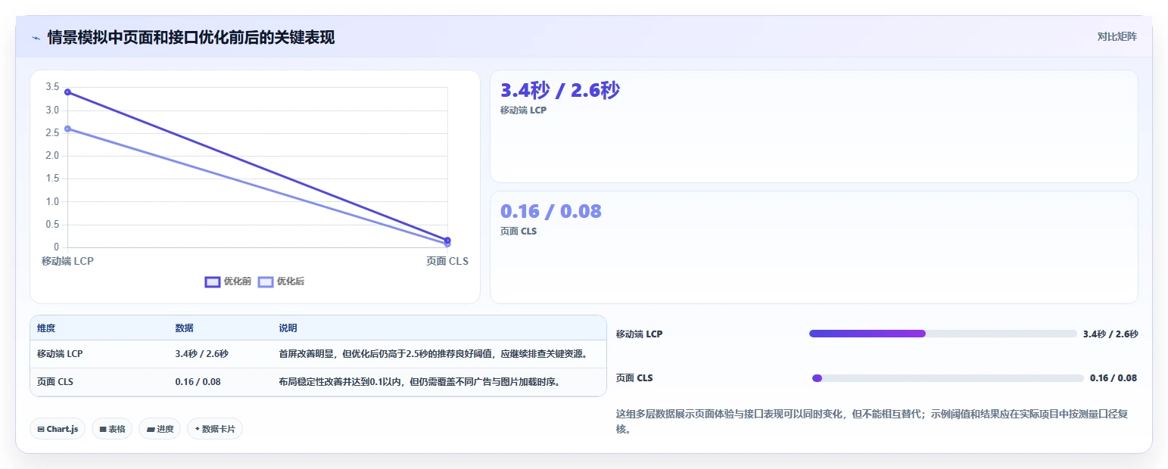This screenshot has height=469, width=1168.
Task: Click the 页面 CLS progress bar
Action: coord(946,378)
